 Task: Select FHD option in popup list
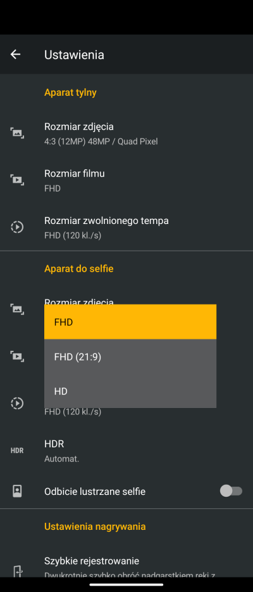pyautogui.click(x=130, y=322)
